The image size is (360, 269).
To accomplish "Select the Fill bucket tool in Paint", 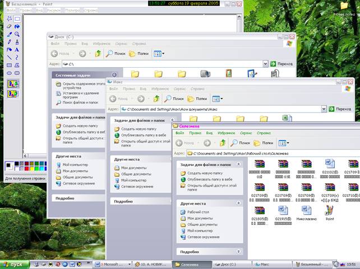I will pyautogui.click(x=17, y=26).
